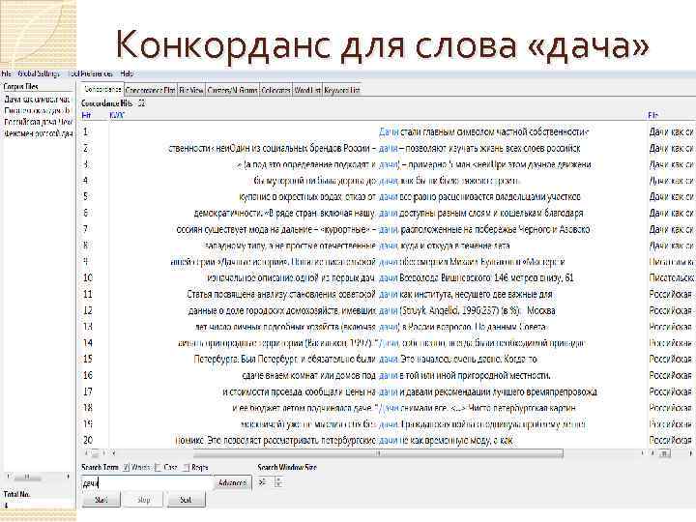This screenshot has height=522, width=696.
Task: Click the File column header
Action: click(652, 115)
